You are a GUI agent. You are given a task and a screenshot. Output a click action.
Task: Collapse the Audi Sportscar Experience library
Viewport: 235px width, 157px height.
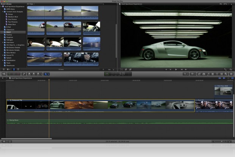pyautogui.click(x=1, y=6)
